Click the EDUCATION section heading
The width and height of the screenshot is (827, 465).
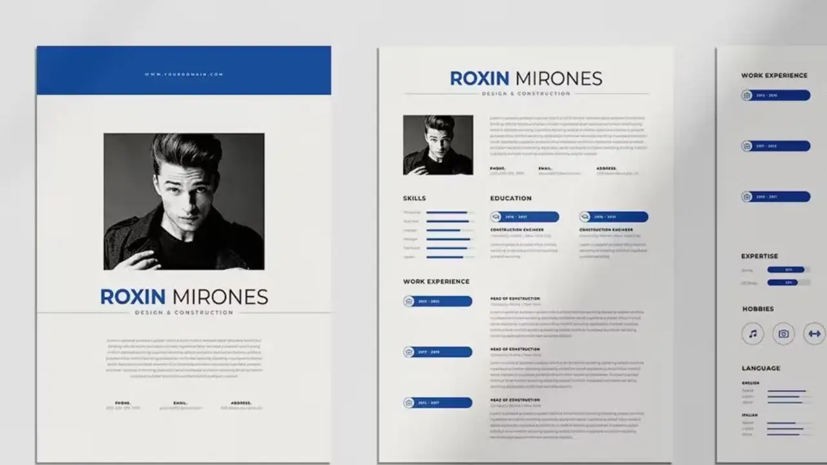[511, 198]
